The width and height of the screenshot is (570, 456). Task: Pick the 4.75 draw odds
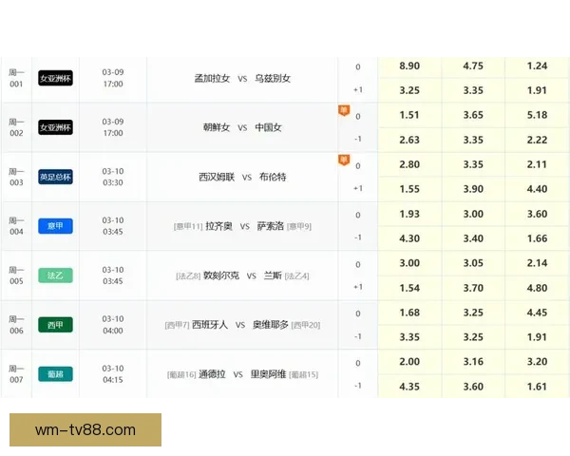tap(473, 66)
